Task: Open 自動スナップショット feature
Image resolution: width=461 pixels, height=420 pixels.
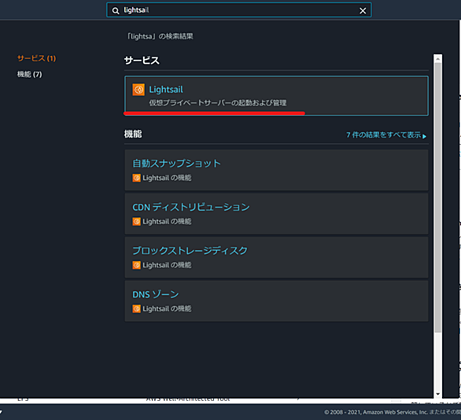Action: click(x=176, y=163)
